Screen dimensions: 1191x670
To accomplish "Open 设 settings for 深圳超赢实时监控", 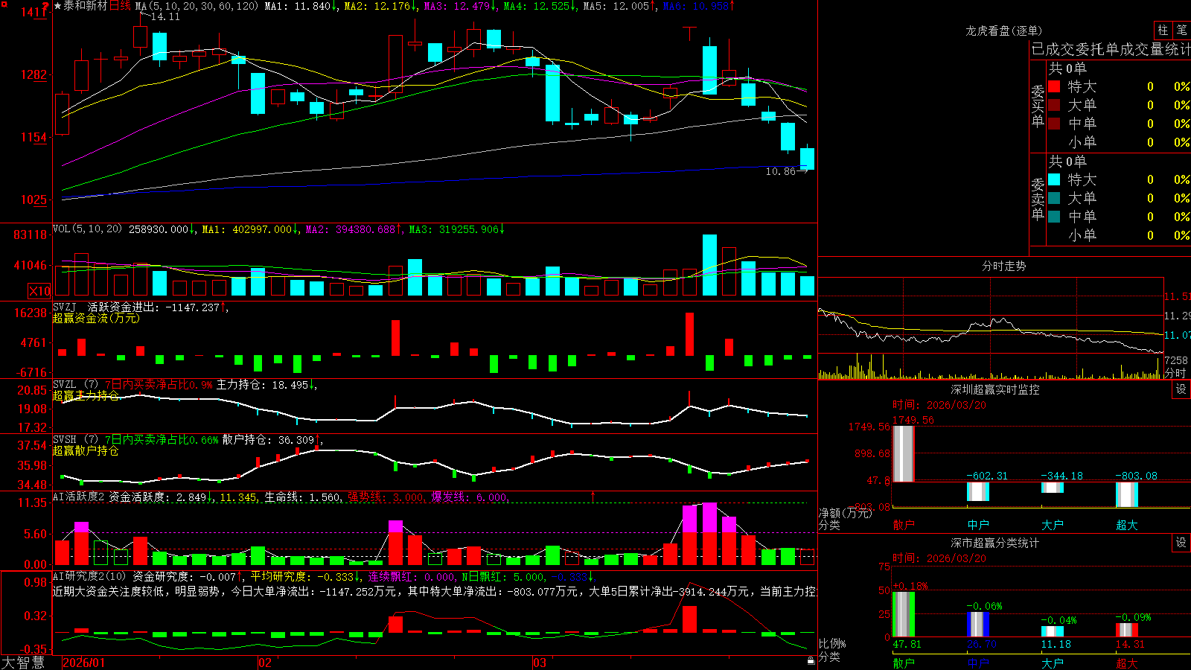I will pos(1181,389).
